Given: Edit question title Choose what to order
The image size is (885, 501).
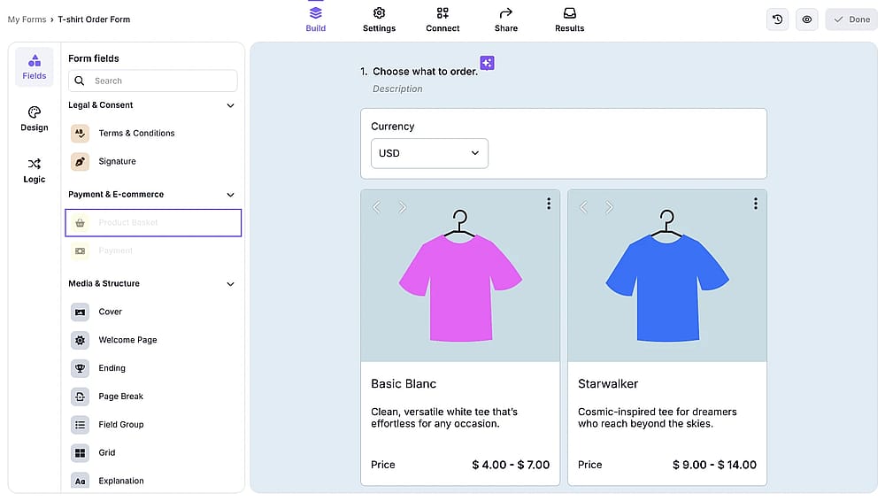Looking at the screenshot, I should pos(425,72).
